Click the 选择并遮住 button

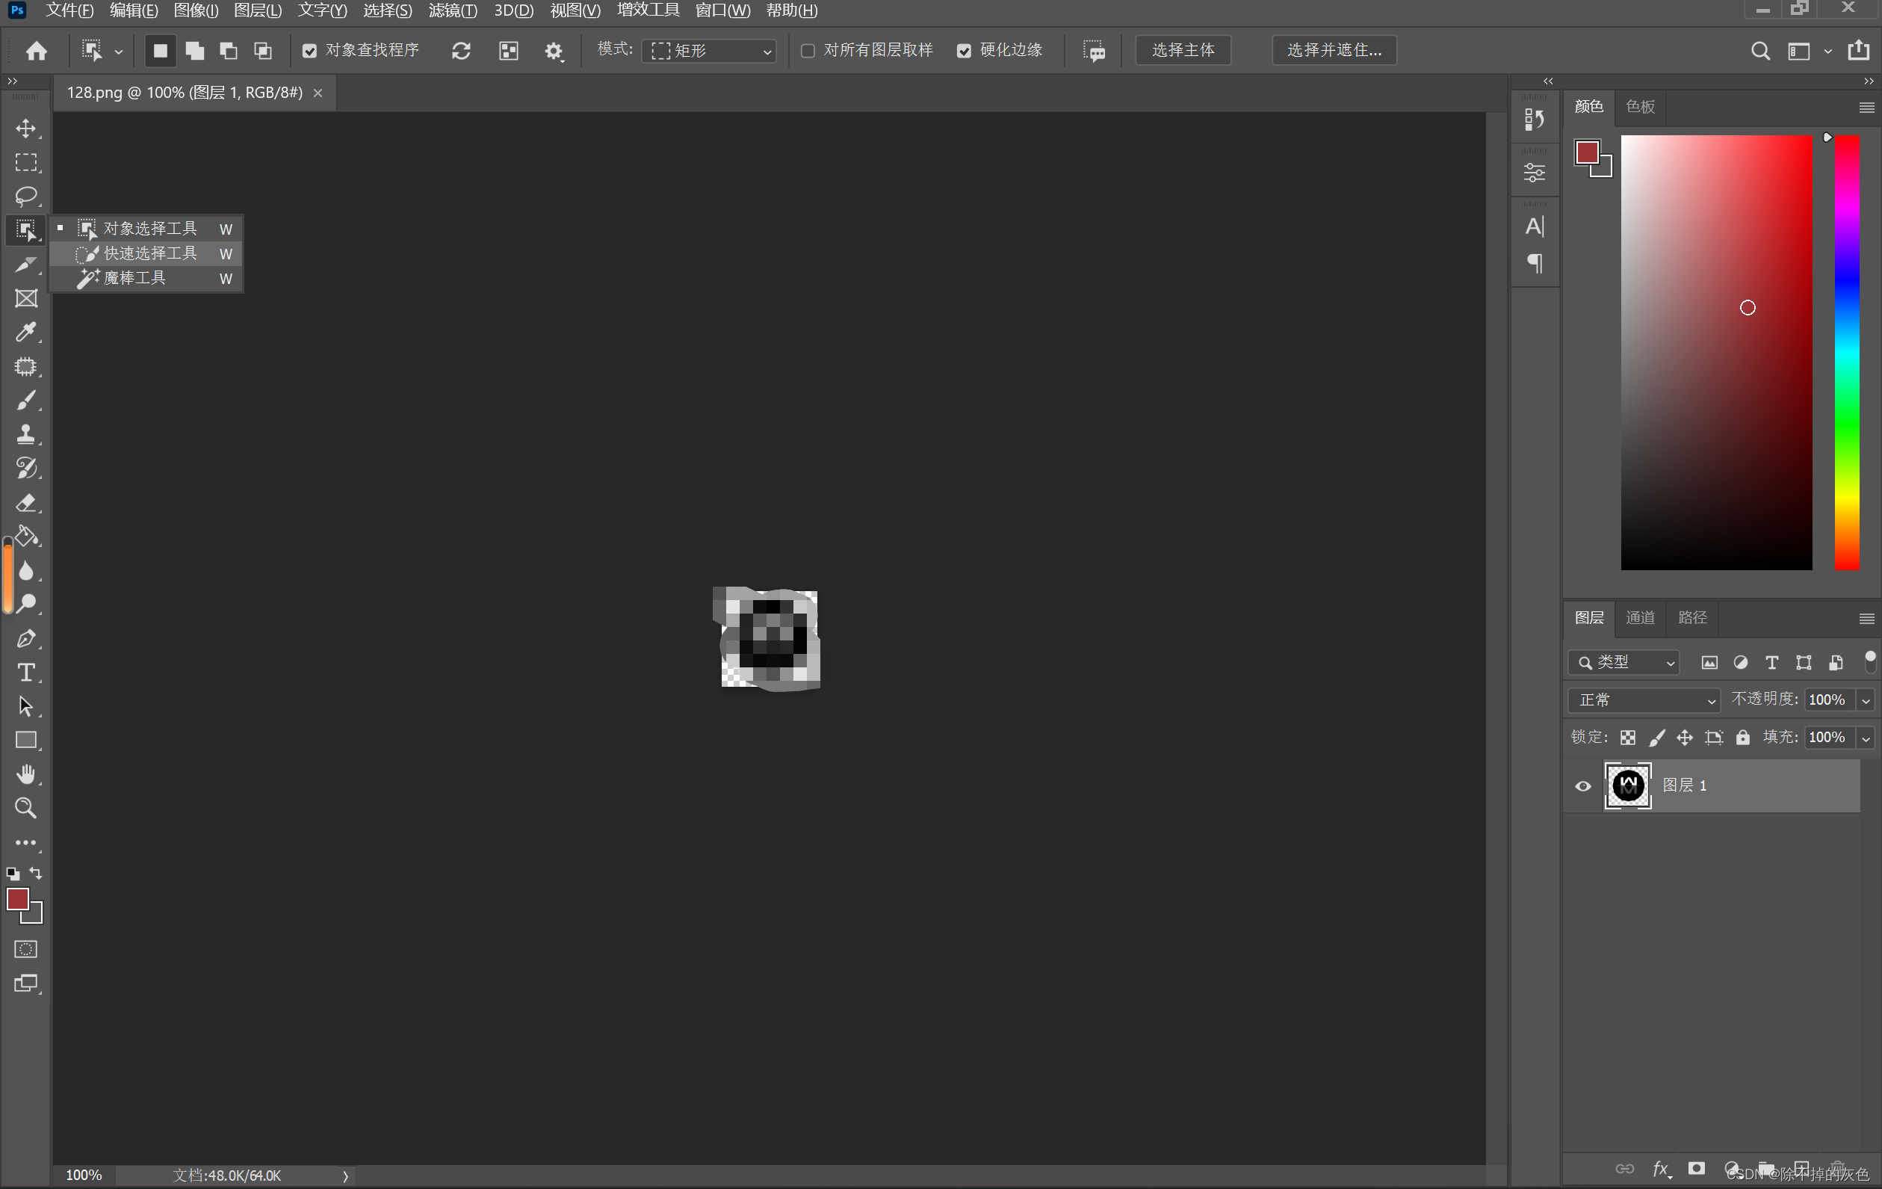click(x=1334, y=51)
